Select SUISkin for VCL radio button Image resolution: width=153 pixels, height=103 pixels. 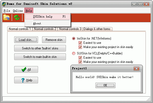[x=74, y=53]
